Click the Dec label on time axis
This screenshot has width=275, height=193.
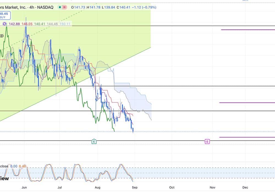pos(245,187)
